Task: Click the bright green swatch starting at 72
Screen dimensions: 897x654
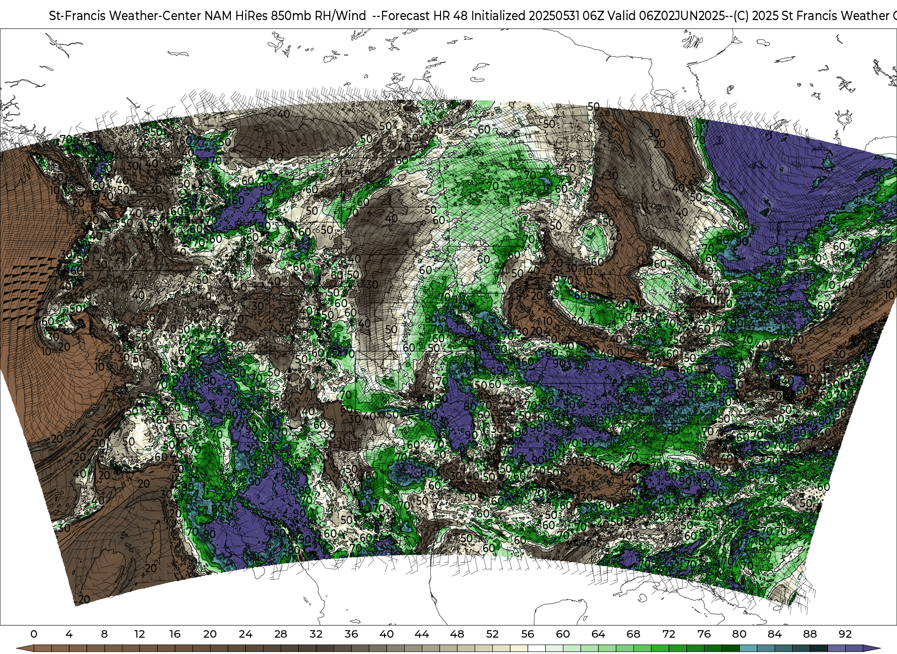Action: (x=677, y=648)
